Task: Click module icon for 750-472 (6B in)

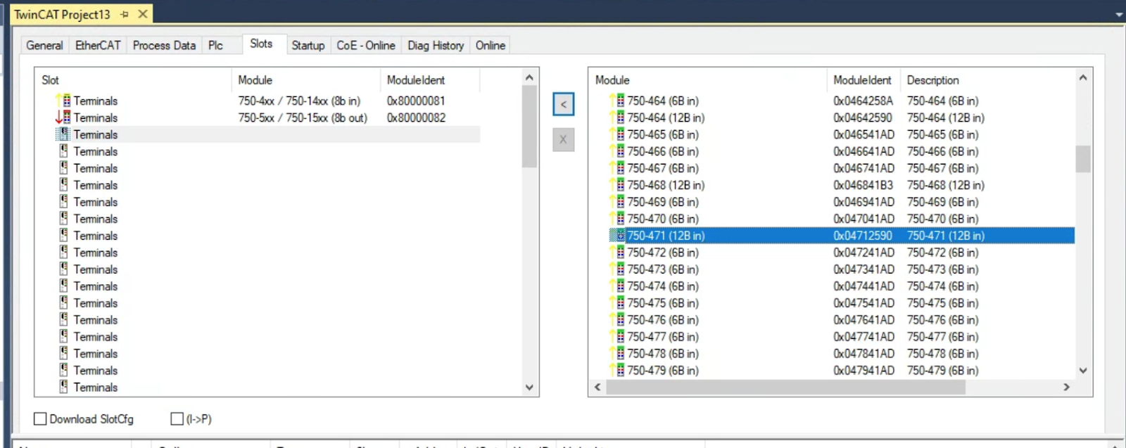Action: tap(619, 252)
